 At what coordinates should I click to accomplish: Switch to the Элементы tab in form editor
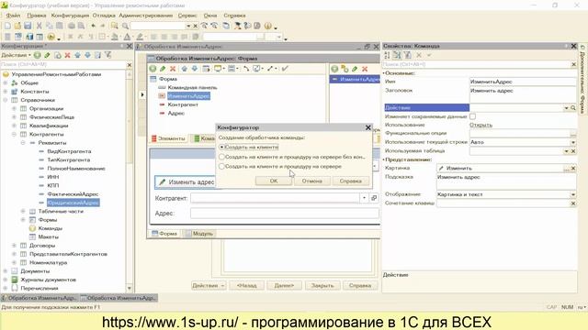(x=168, y=138)
